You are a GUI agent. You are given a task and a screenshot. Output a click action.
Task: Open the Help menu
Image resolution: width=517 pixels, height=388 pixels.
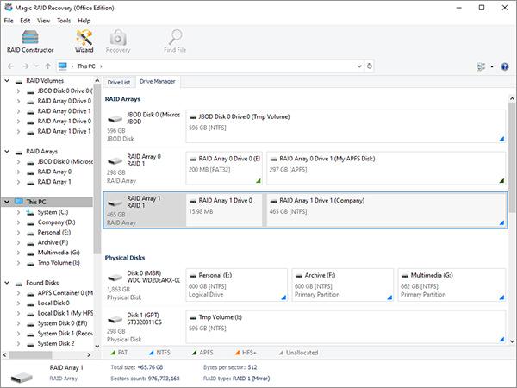point(84,21)
